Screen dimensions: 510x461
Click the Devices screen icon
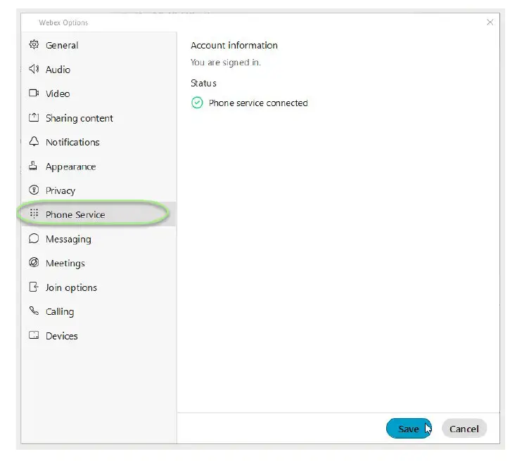pos(34,335)
